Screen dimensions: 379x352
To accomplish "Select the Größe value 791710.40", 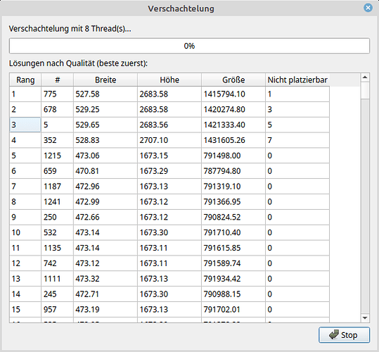I will tap(233, 232).
